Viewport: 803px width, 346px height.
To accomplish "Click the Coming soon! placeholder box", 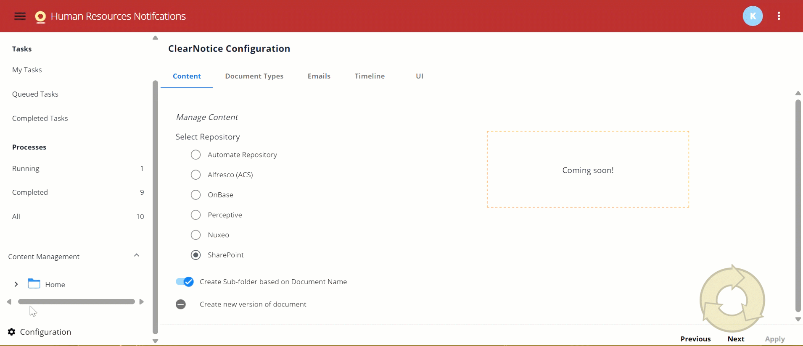I will click(x=588, y=169).
